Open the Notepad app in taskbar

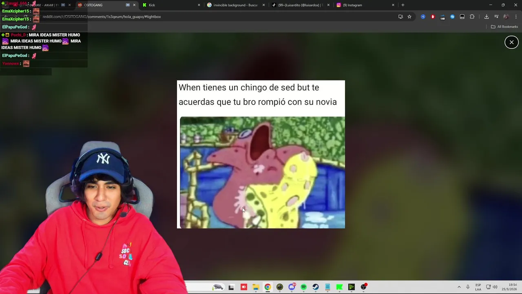[327, 287]
